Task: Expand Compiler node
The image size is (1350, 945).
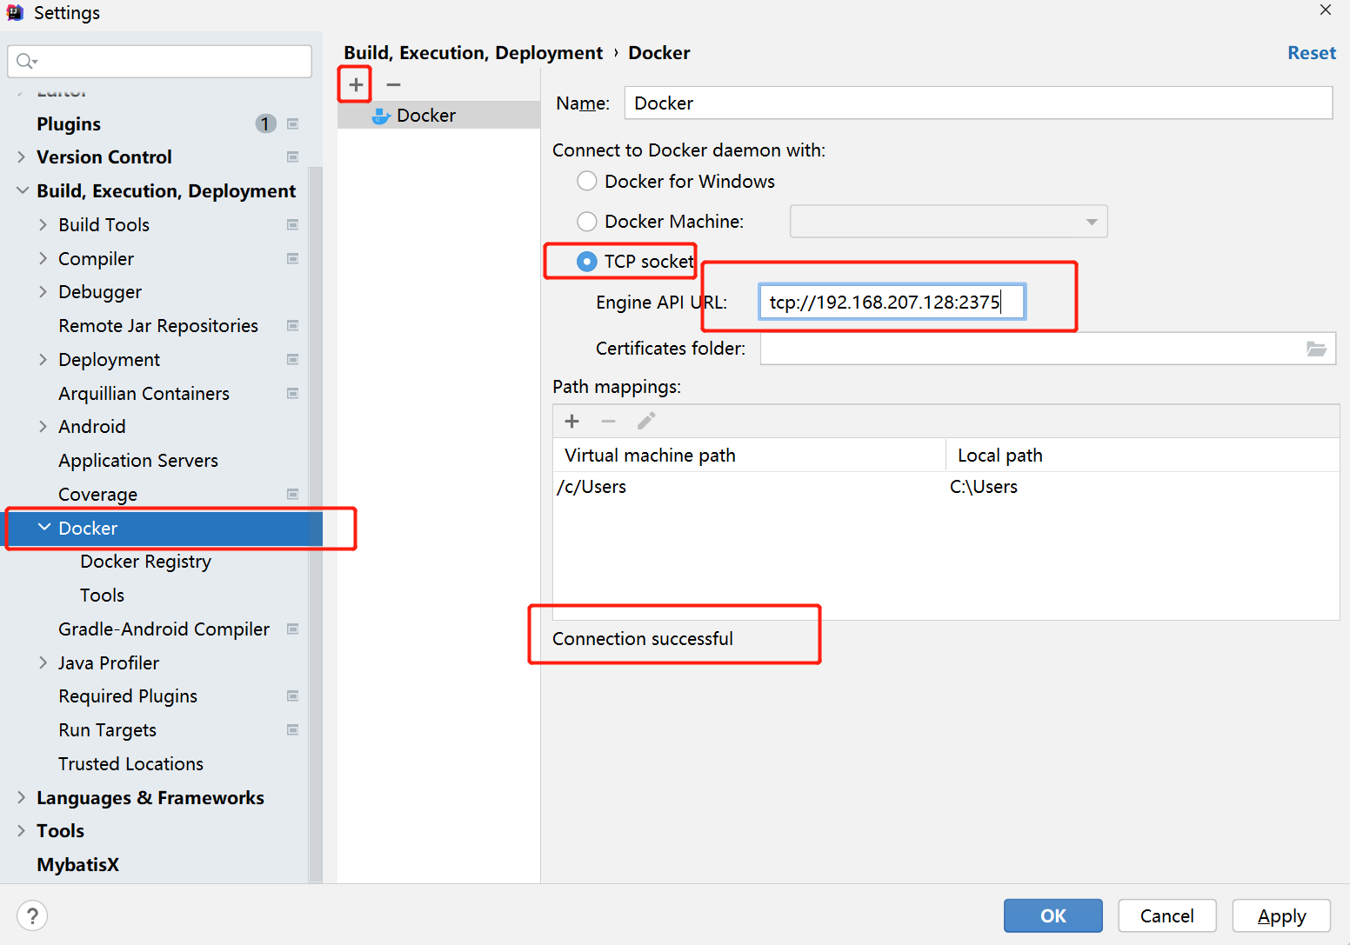Action: pyautogui.click(x=43, y=259)
